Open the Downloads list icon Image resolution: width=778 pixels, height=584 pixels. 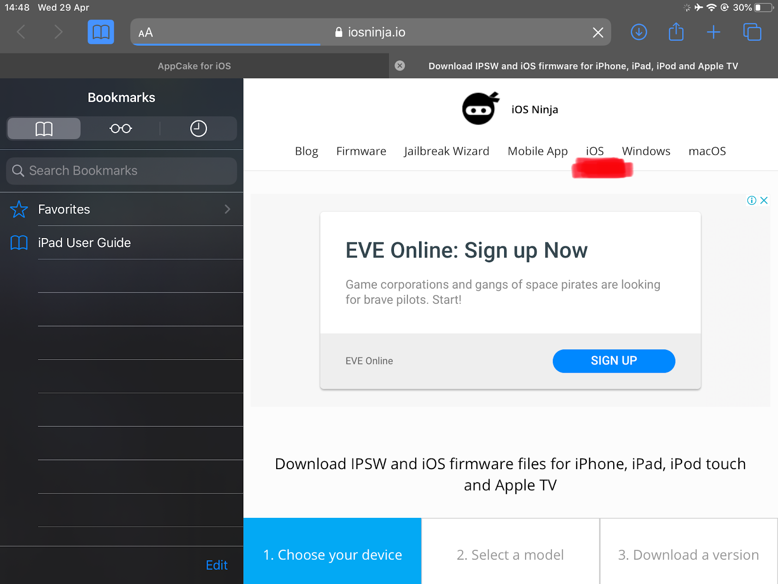pyautogui.click(x=638, y=32)
